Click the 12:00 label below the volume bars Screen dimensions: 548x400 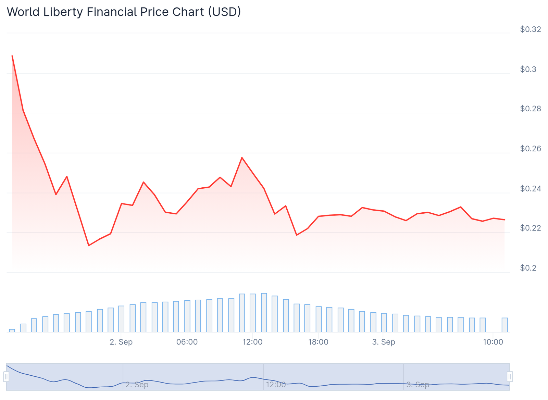(252, 342)
